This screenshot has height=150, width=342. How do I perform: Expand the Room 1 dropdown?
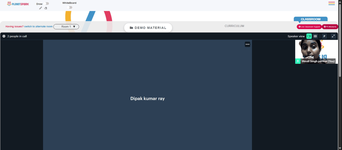[66, 27]
